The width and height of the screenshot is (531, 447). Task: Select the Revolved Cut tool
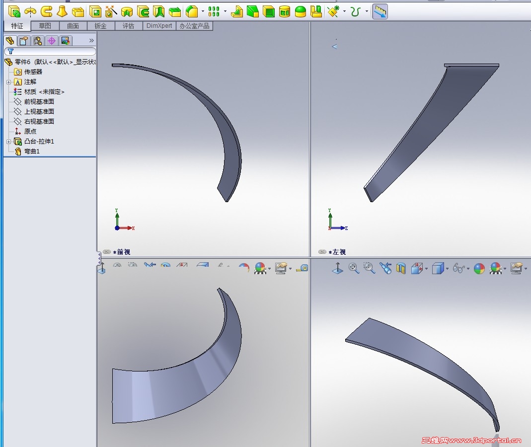coord(127,12)
